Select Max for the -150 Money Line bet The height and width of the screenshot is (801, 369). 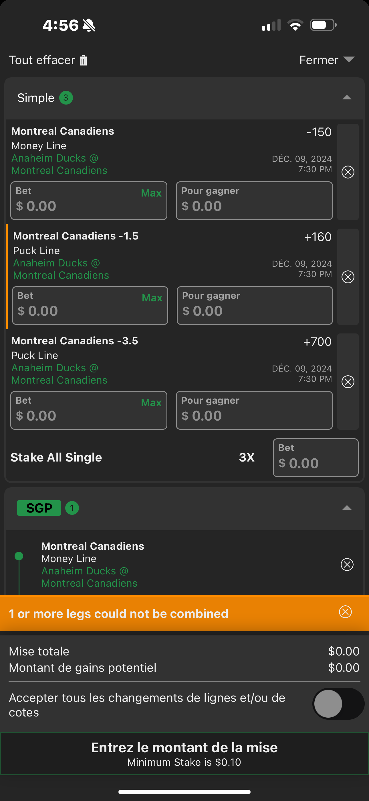tap(151, 193)
